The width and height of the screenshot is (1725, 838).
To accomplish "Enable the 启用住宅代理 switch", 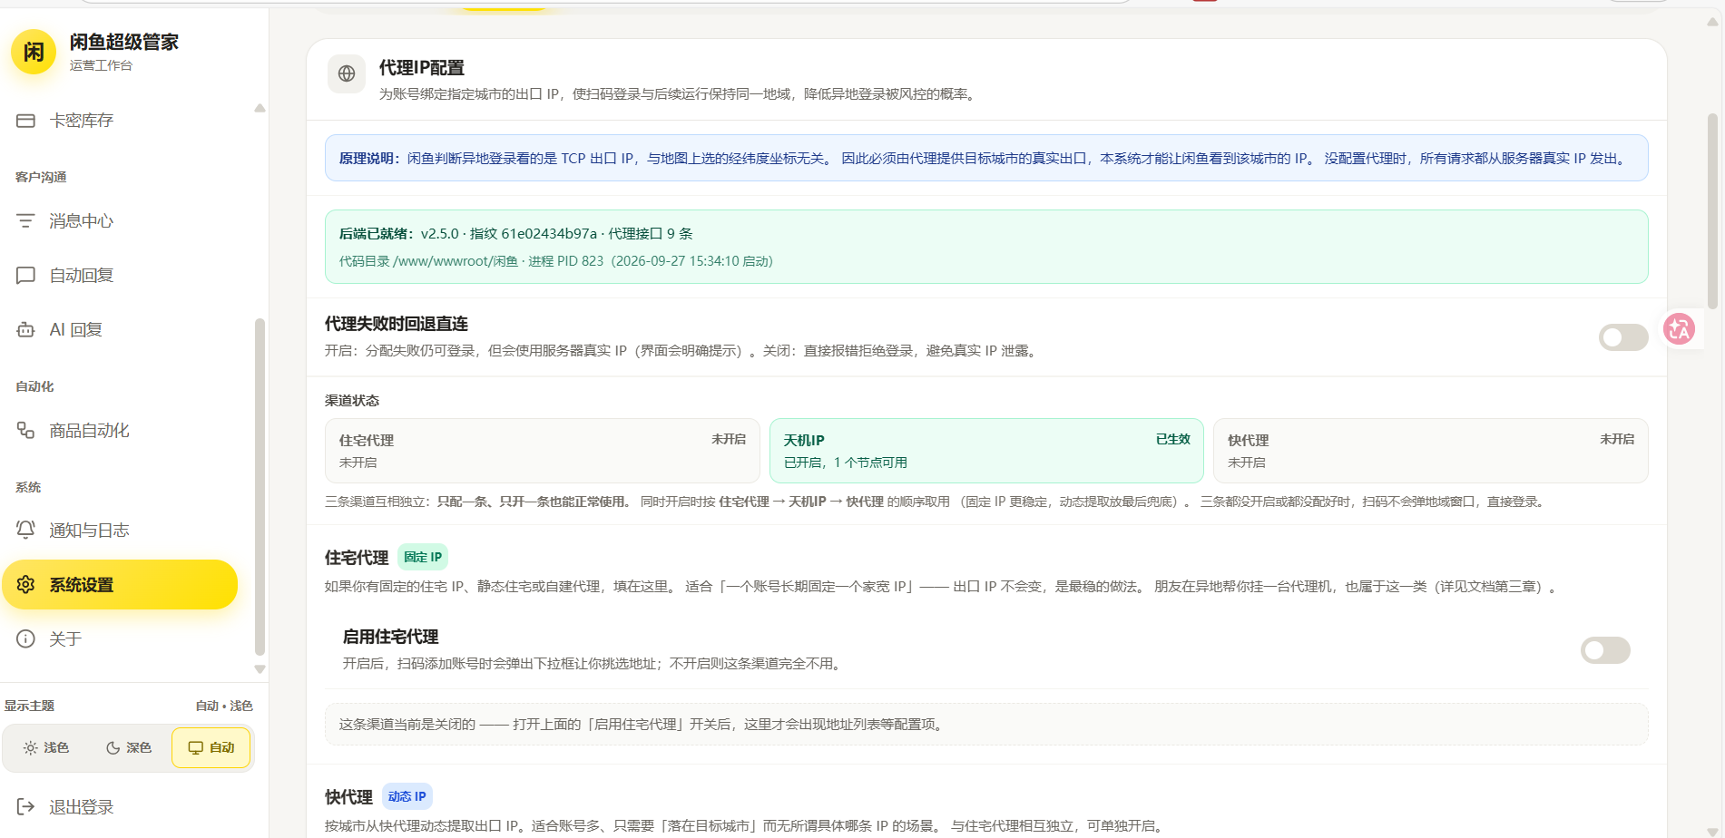I will [x=1605, y=650].
